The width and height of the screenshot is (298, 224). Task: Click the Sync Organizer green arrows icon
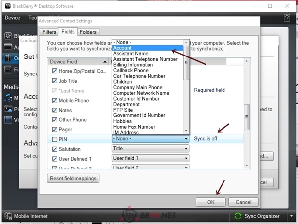click(x=239, y=216)
